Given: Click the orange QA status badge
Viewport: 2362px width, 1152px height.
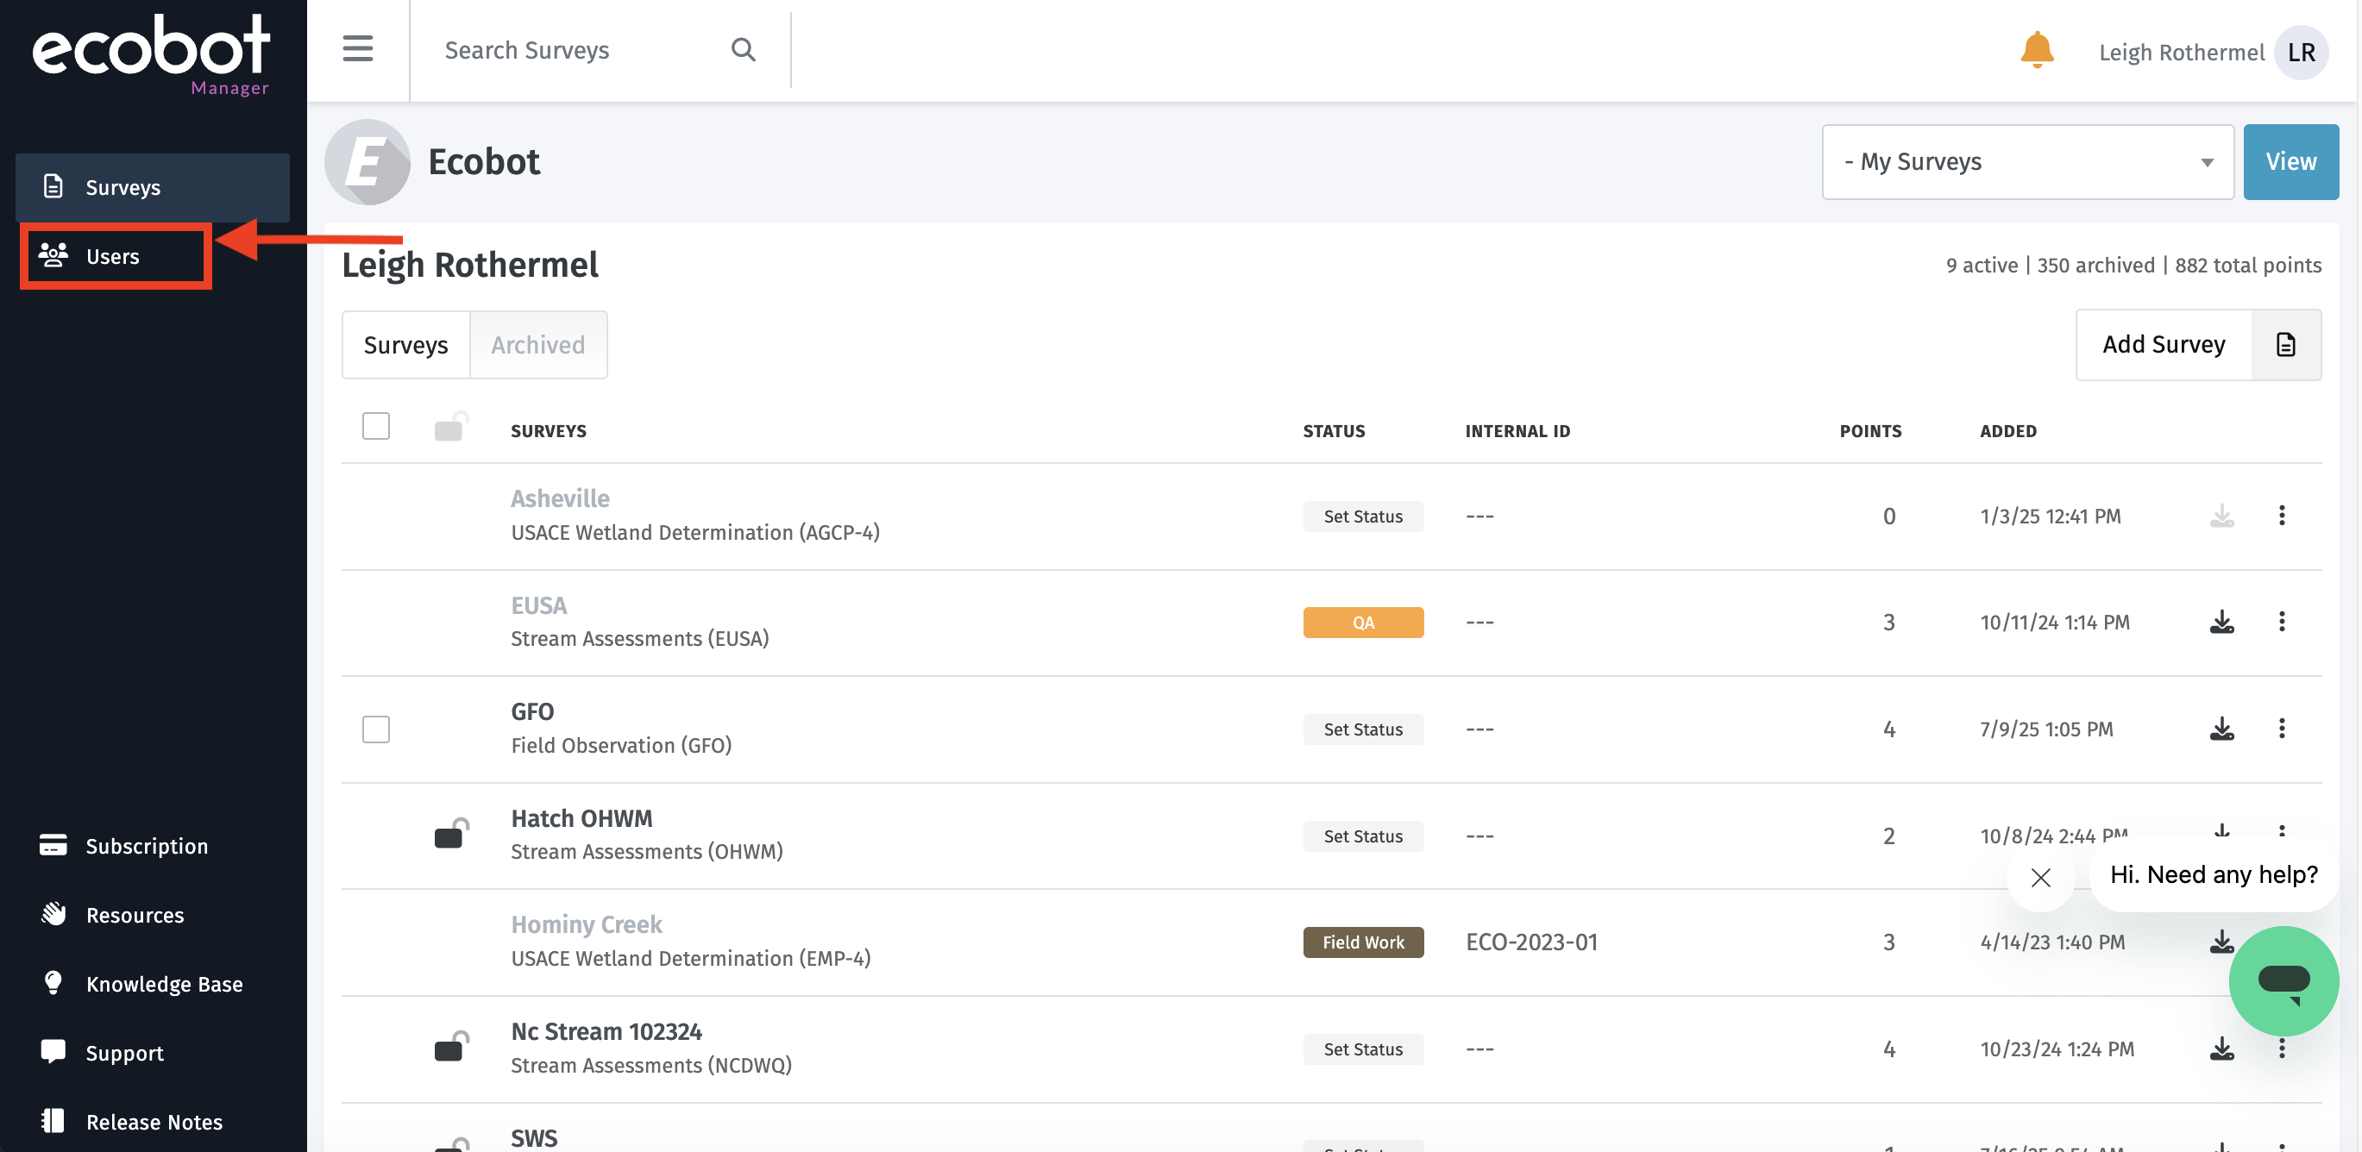Looking at the screenshot, I should coord(1362,623).
